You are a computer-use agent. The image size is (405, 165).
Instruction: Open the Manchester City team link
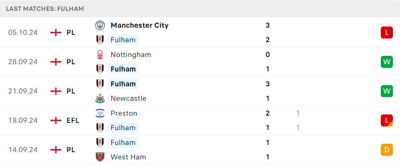140,25
